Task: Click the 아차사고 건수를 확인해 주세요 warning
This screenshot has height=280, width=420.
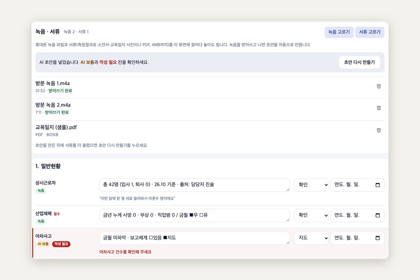Action: tap(125, 252)
